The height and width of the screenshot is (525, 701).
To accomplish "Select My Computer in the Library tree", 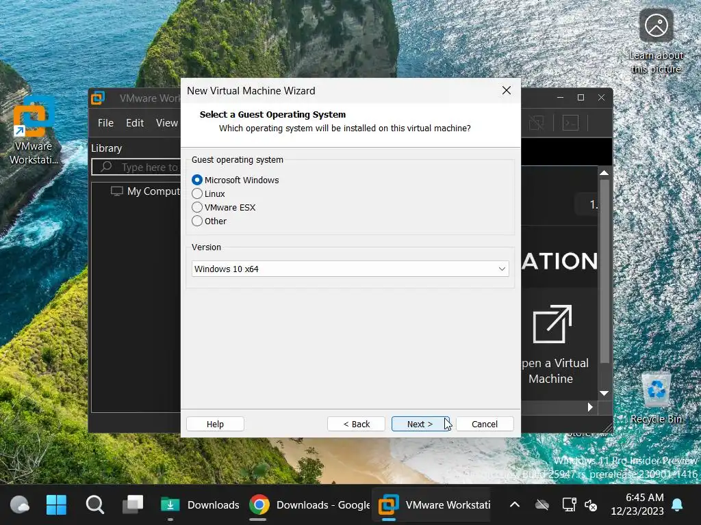I will pyautogui.click(x=146, y=191).
